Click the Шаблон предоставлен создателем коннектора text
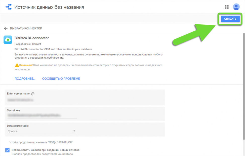The height and width of the screenshot is (156, 245). 42,154
